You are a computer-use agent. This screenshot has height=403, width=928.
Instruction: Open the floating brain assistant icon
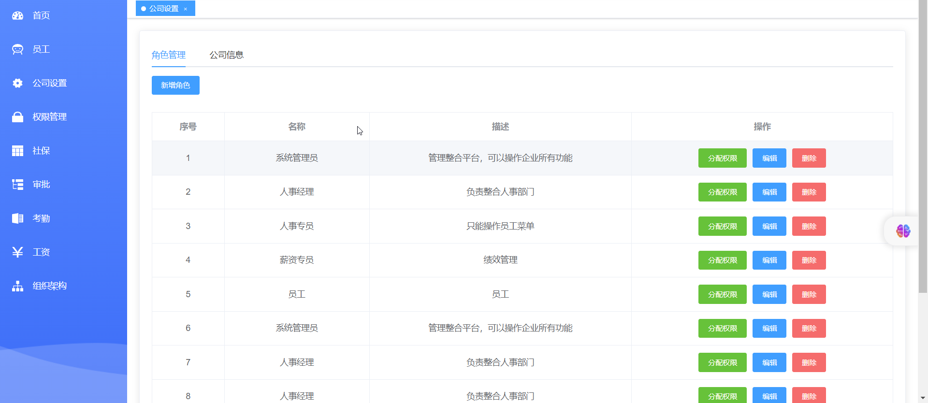[x=903, y=231]
